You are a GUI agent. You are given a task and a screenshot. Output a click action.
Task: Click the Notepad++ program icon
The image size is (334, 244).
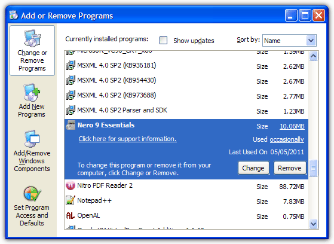(x=71, y=200)
